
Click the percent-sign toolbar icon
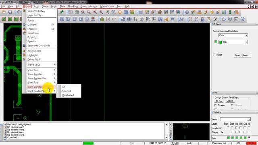(x=215, y=19)
